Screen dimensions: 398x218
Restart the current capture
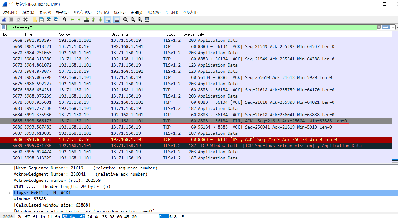(x=18, y=19)
